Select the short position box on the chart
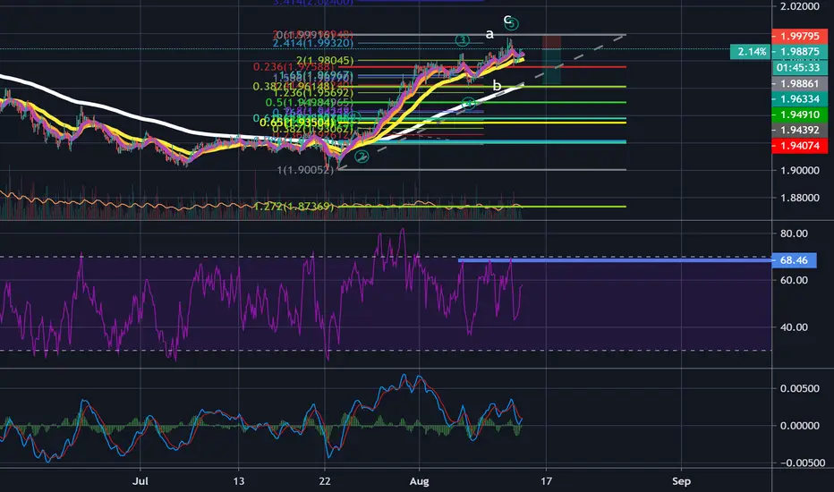 pos(551,60)
